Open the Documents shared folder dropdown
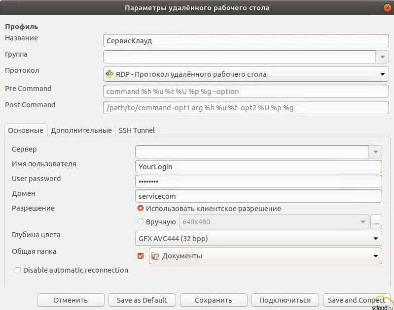Viewport: 394px width, 310px height. point(375,256)
